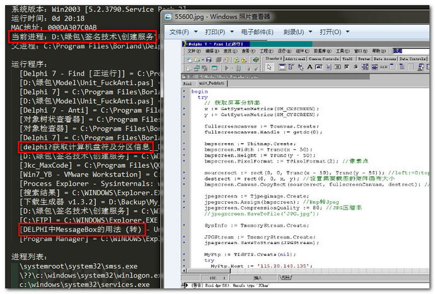Image resolution: width=435 pixels, height=294 pixels.
Task: Select the PopupMenu component icon
Action: (x=301, y=67)
